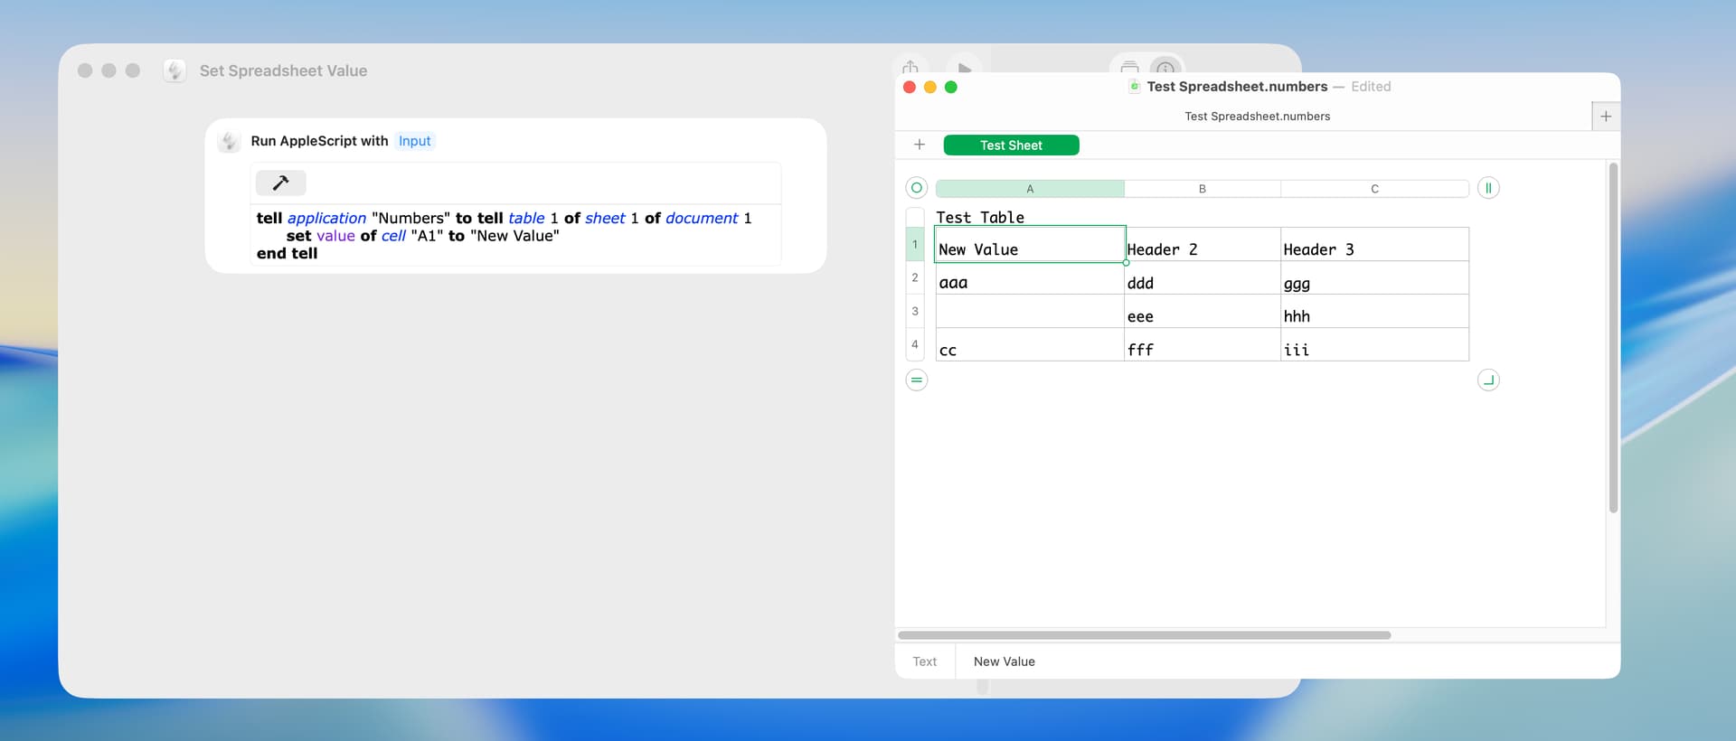Click the Input variable token
The width and height of the screenshot is (1736, 741).
414,141
